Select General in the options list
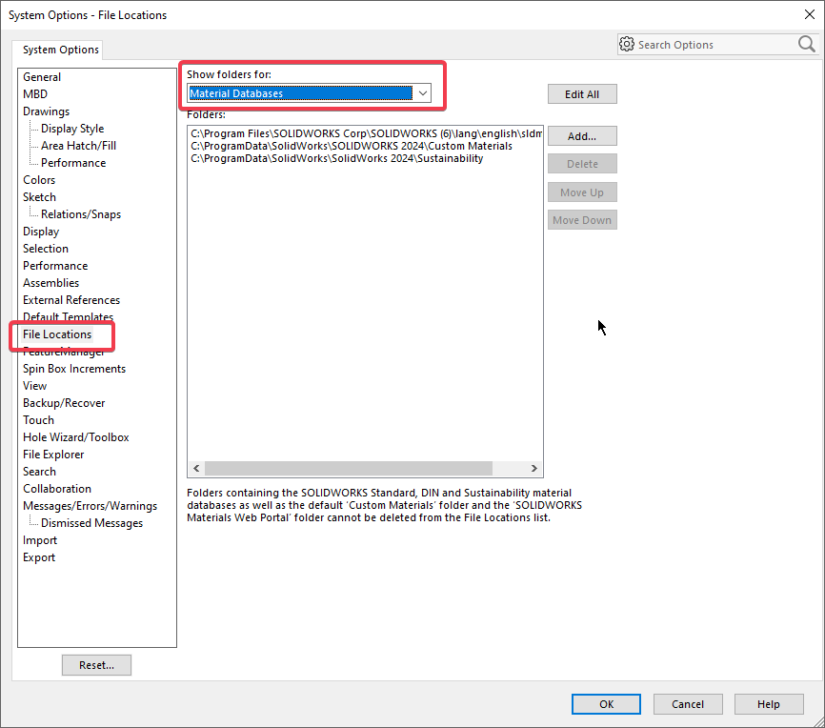This screenshot has height=728, width=825. (42, 77)
